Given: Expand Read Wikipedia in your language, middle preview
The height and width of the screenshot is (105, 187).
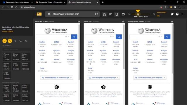Looking at the screenshot, I should 103,78.
